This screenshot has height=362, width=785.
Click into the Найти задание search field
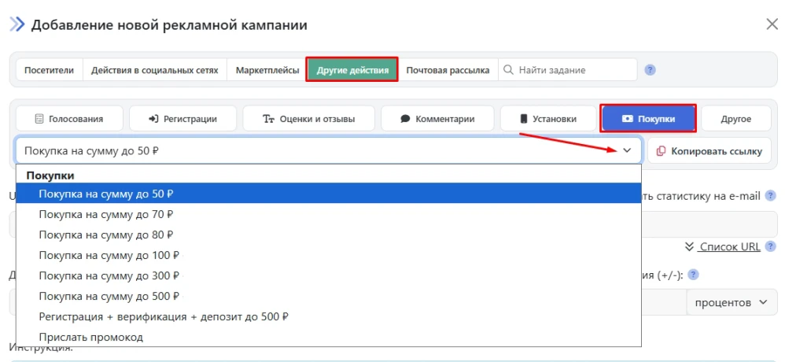pyautogui.click(x=568, y=70)
